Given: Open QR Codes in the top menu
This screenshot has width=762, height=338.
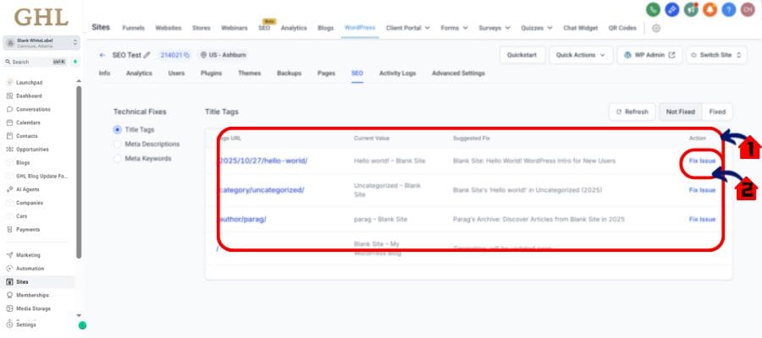Looking at the screenshot, I should coord(622,28).
